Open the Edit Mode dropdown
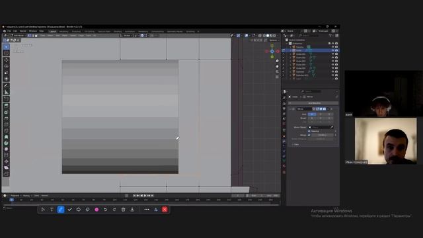423x238 pixels. pos(18,36)
